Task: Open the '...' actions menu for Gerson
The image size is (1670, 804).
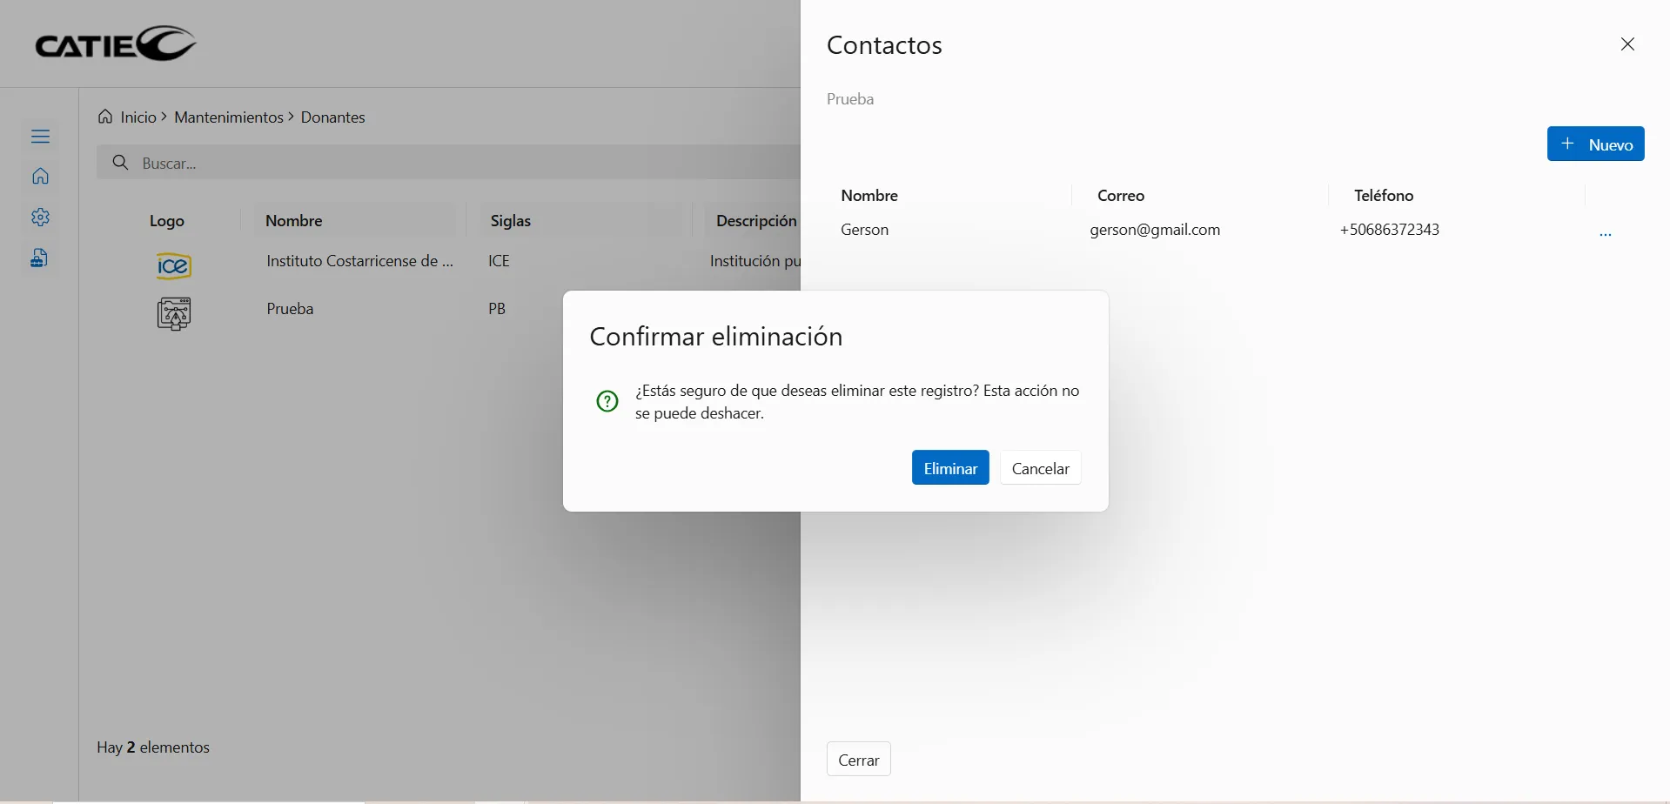Action: coord(1606,233)
